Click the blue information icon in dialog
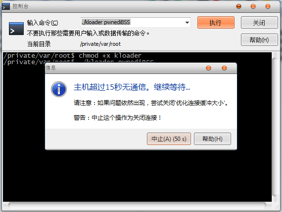 [59, 89]
